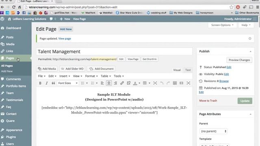The height and width of the screenshot is (146, 260).
Task: Insert numbered list icon
Action: [x=93, y=83]
